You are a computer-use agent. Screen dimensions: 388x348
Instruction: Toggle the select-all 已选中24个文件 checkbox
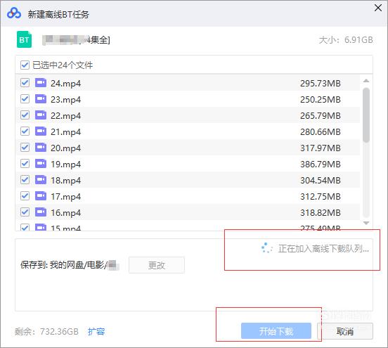(x=25, y=65)
